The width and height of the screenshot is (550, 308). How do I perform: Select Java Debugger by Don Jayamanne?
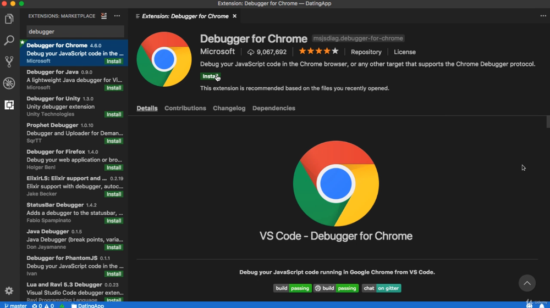(74, 239)
